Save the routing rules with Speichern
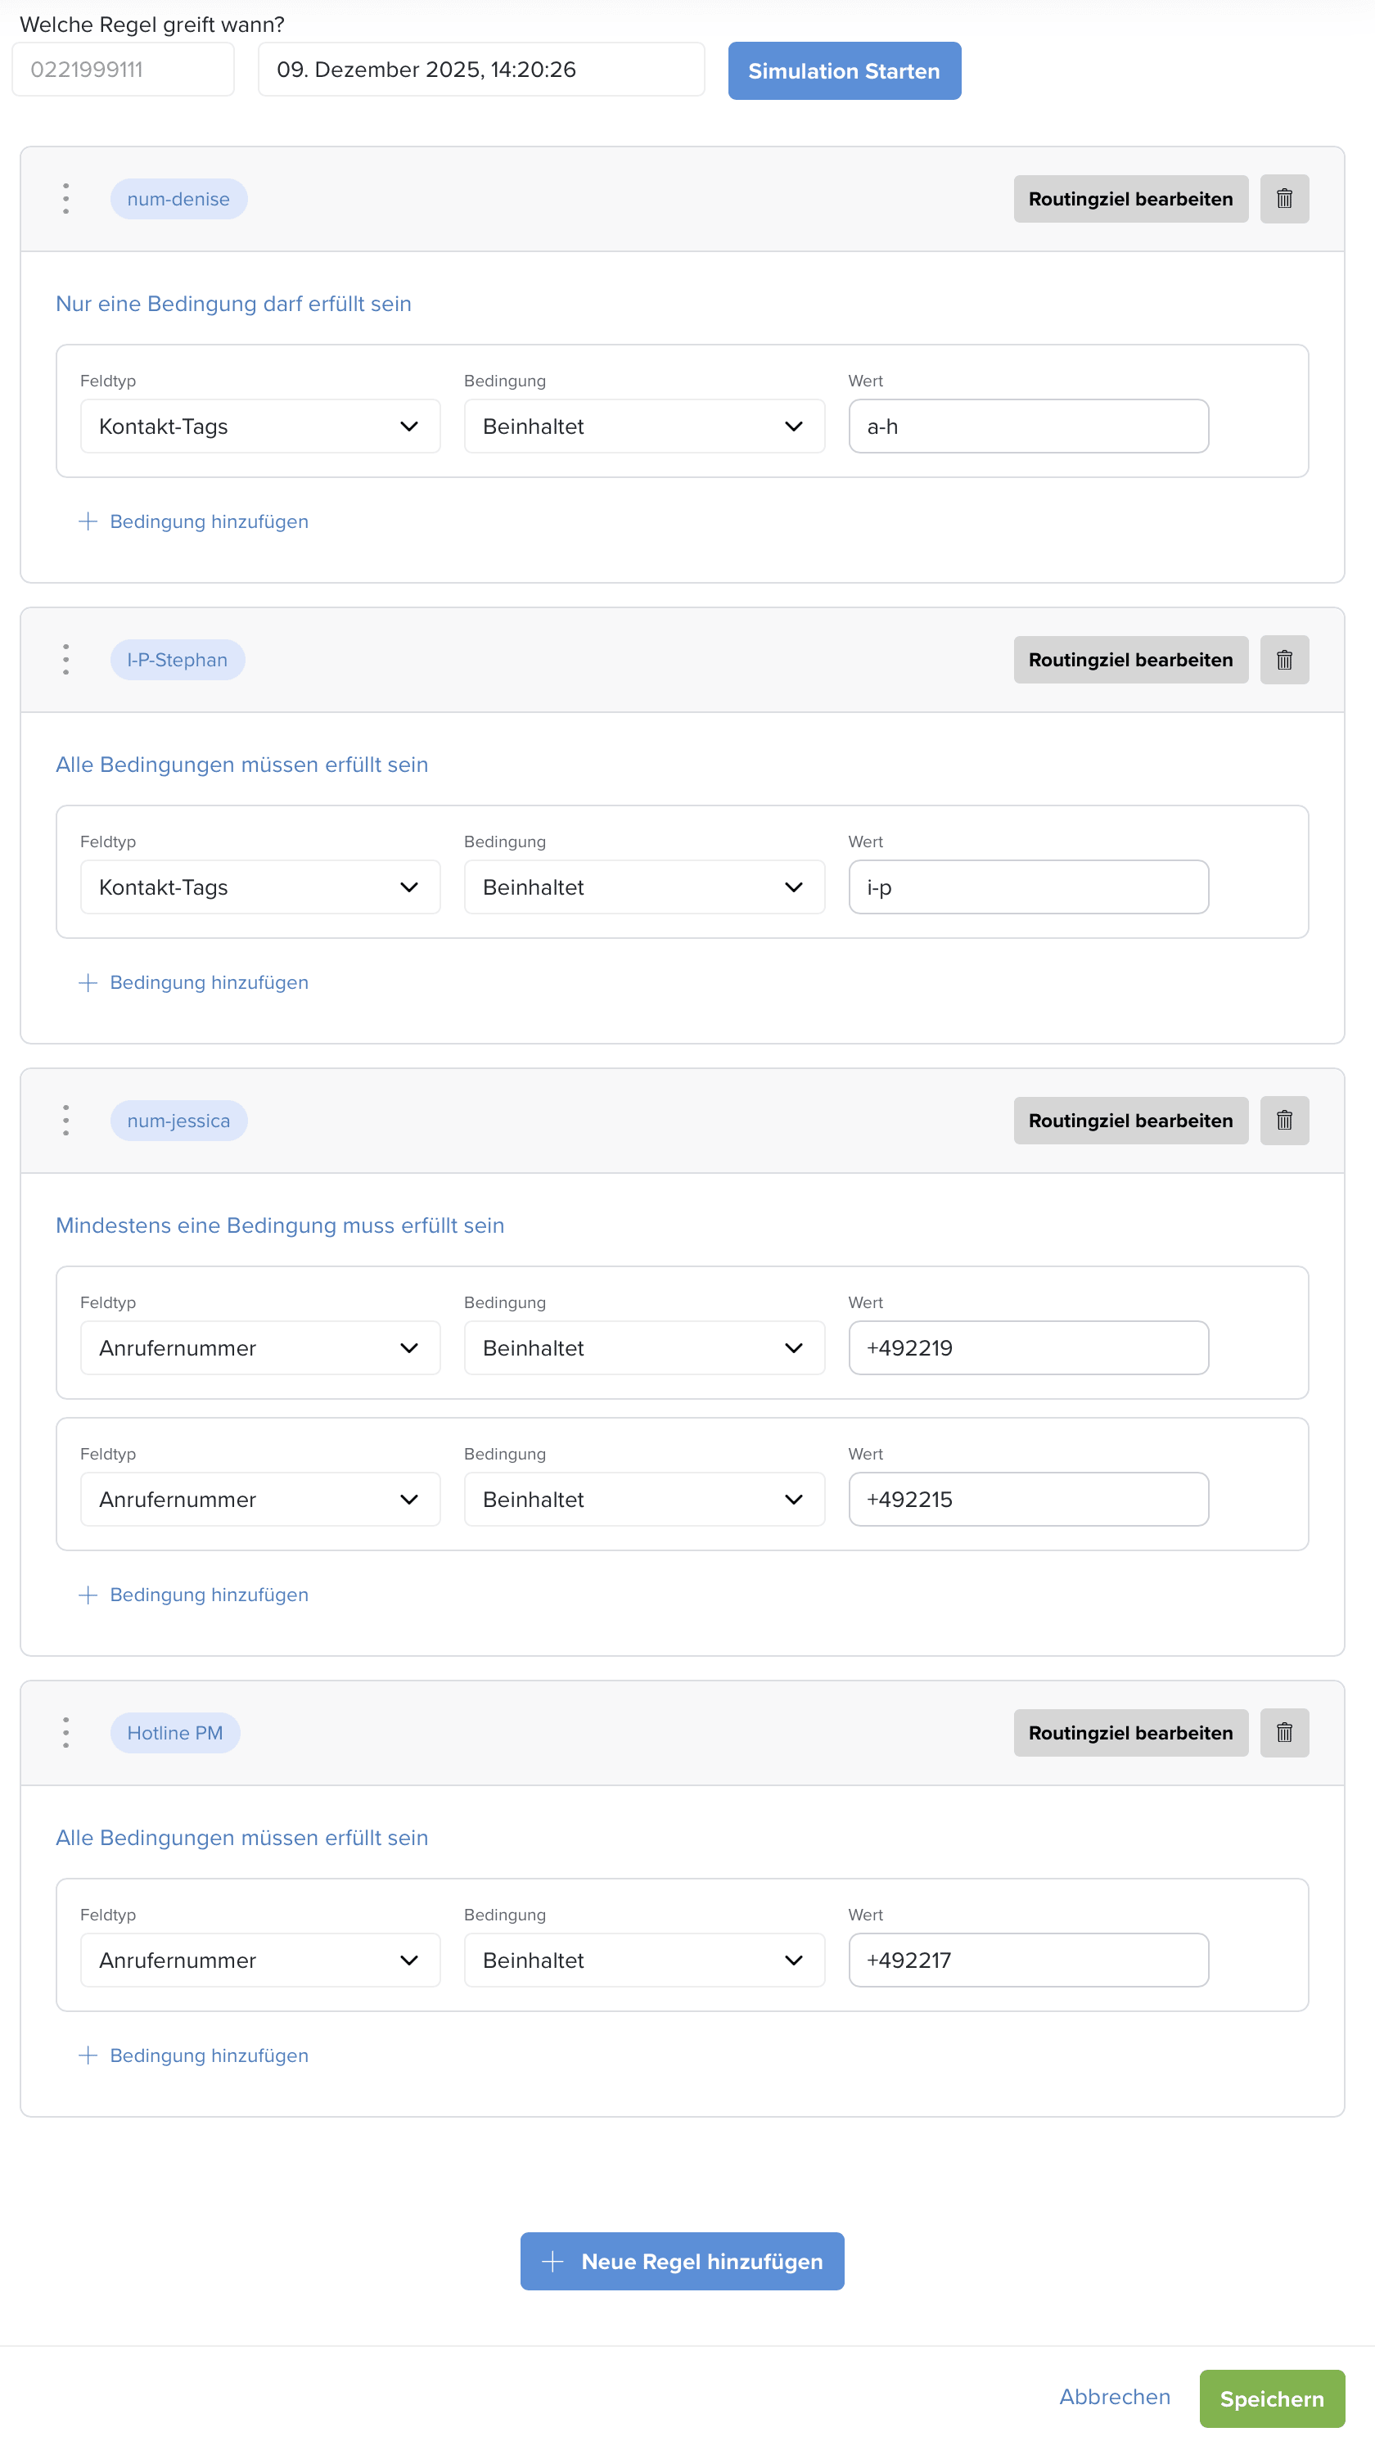Screen dimensions: 1375x2441 point(1271,2398)
